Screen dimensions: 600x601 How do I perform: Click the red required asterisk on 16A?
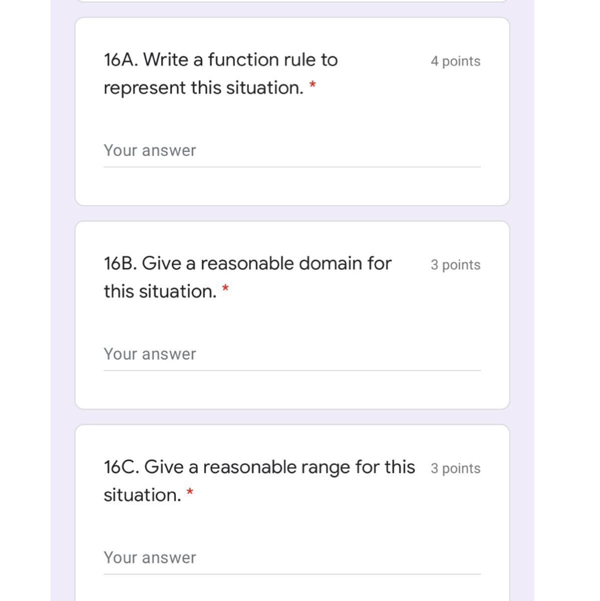tap(313, 85)
